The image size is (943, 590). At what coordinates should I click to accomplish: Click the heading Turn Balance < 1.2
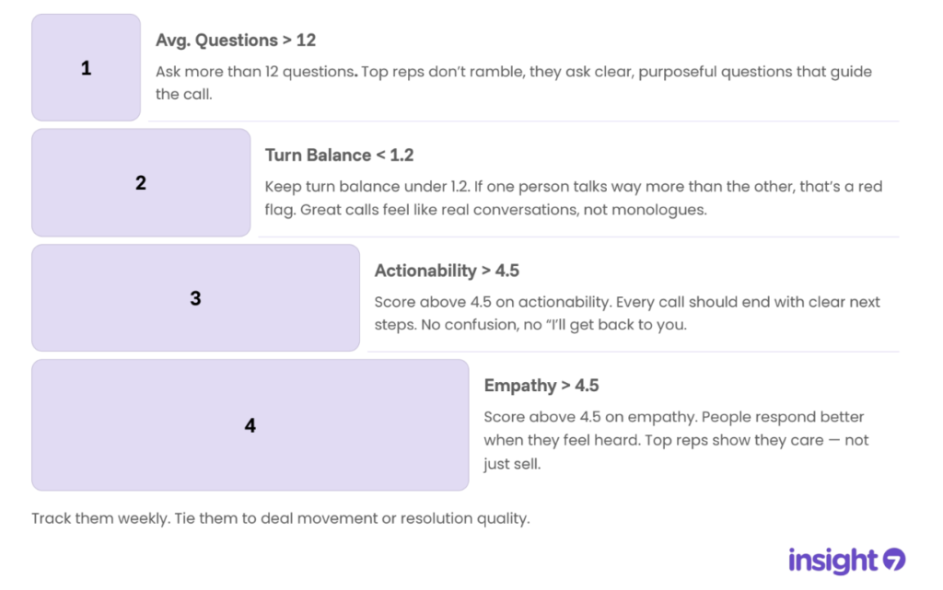pyautogui.click(x=339, y=155)
